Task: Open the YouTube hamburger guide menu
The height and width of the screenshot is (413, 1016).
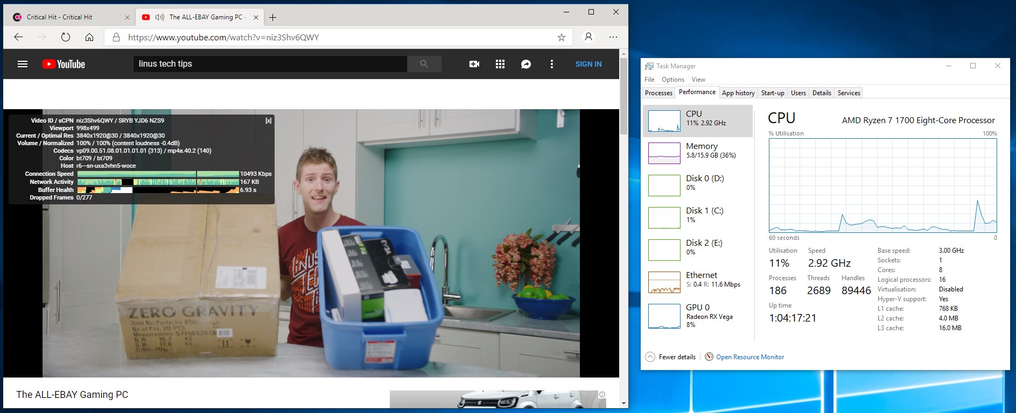Action: point(23,64)
